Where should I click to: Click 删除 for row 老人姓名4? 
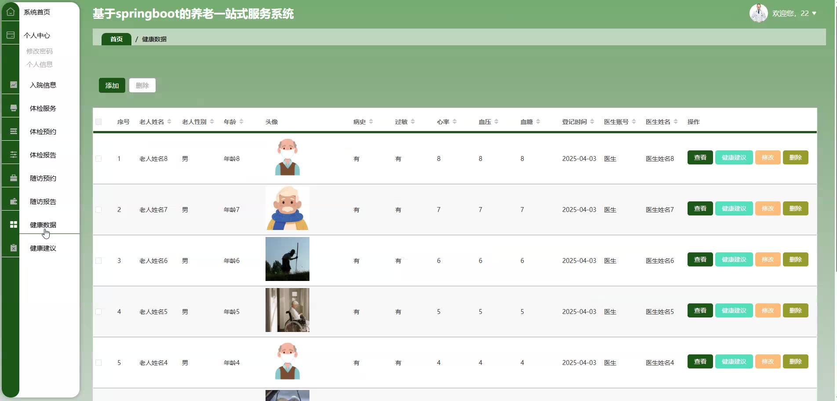click(796, 361)
